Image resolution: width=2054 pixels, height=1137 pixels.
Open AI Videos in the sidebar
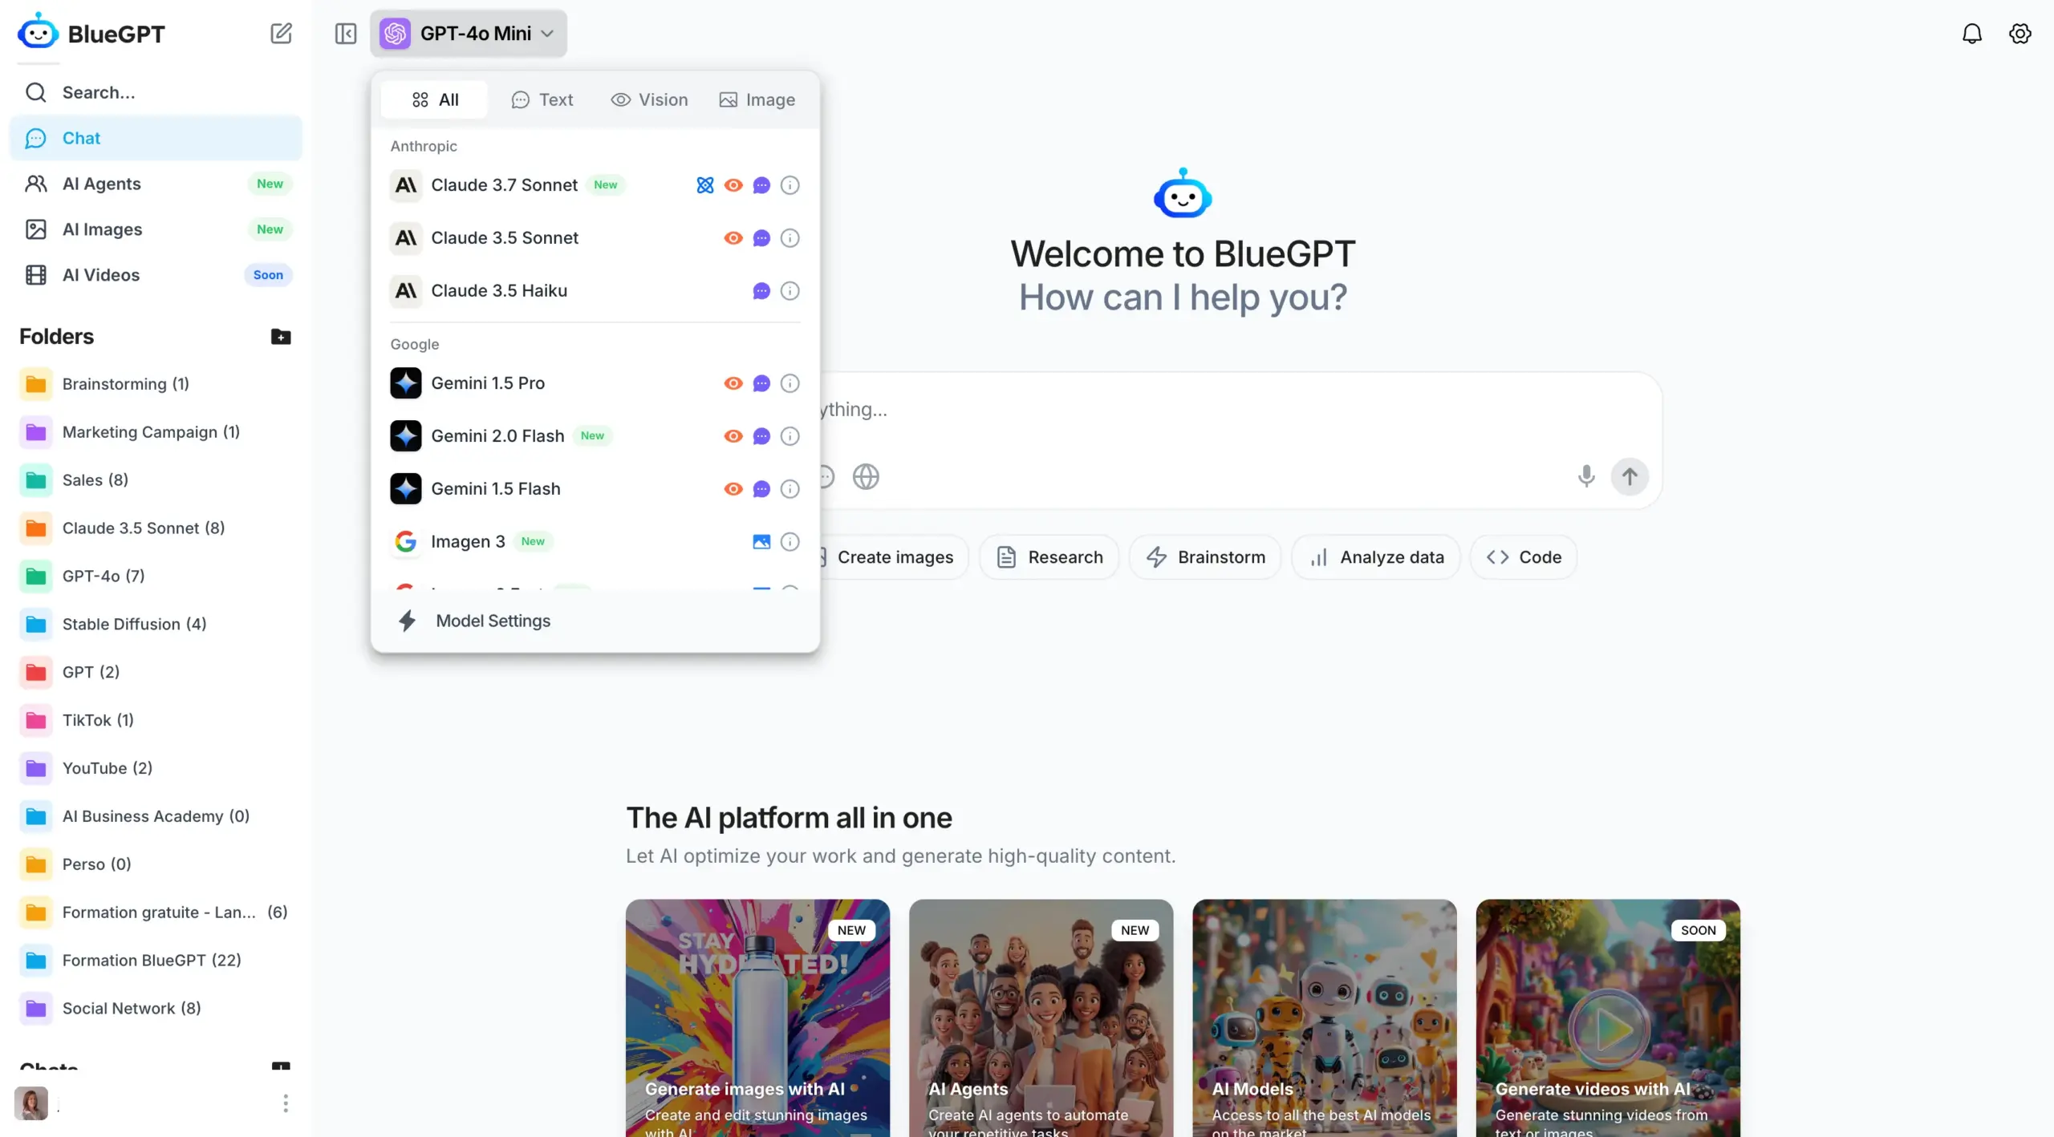click(156, 275)
